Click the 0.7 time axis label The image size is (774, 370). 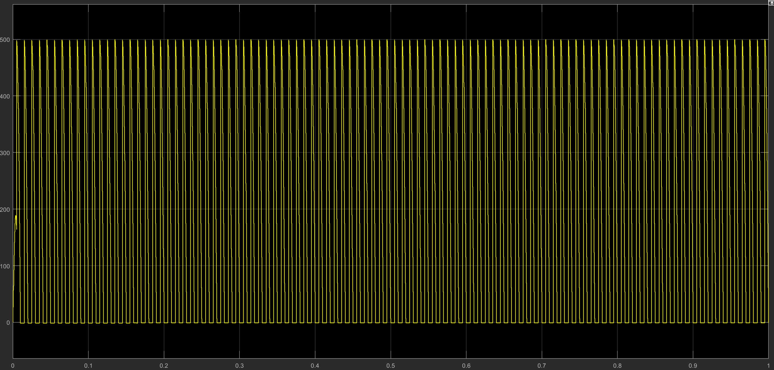click(542, 366)
